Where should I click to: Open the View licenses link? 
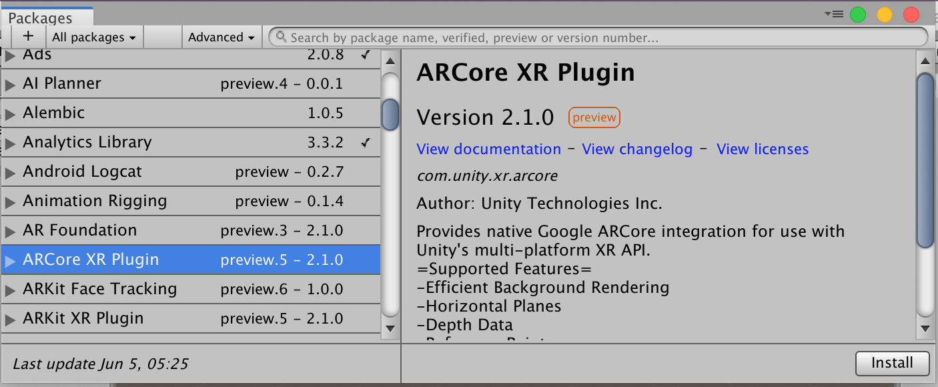[763, 149]
